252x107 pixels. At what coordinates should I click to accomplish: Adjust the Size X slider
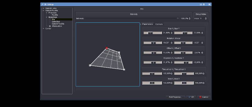click(x=153, y=33)
